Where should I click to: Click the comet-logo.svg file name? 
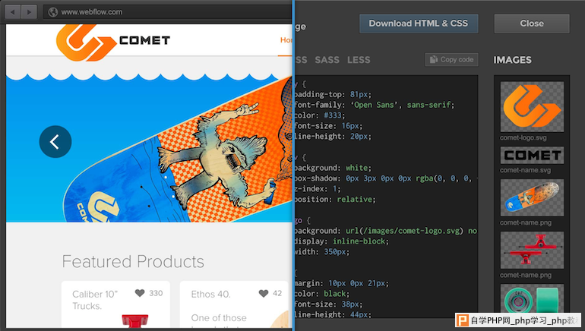coord(523,138)
